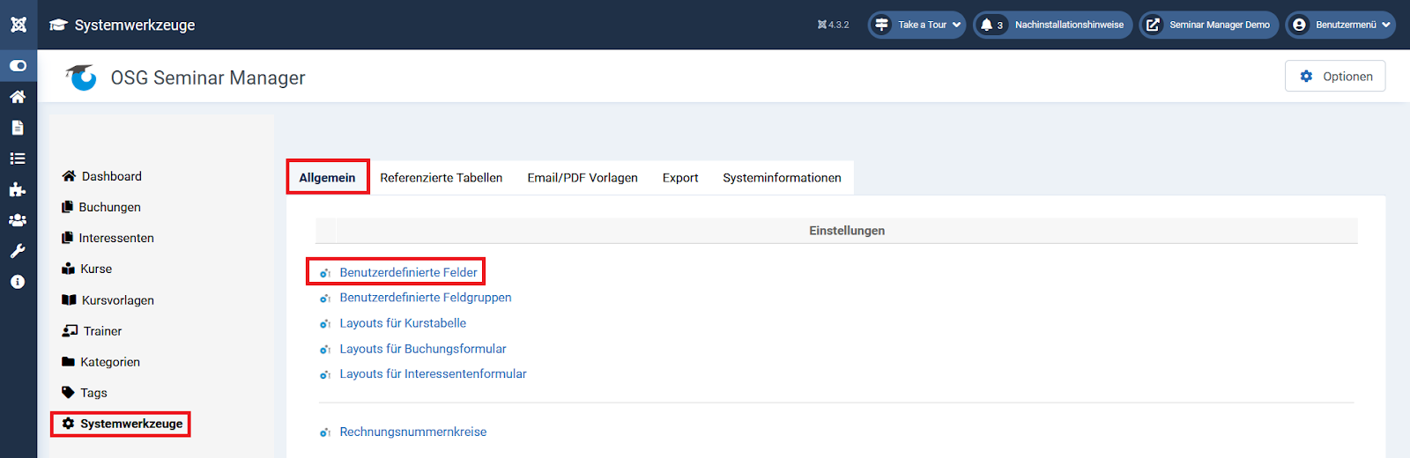Switch to the Allgemein tab

pos(327,177)
